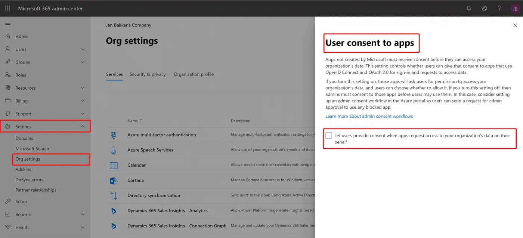Click the Reports chart icon
Image resolution: width=523 pixels, height=238 pixels.
coord(8,214)
